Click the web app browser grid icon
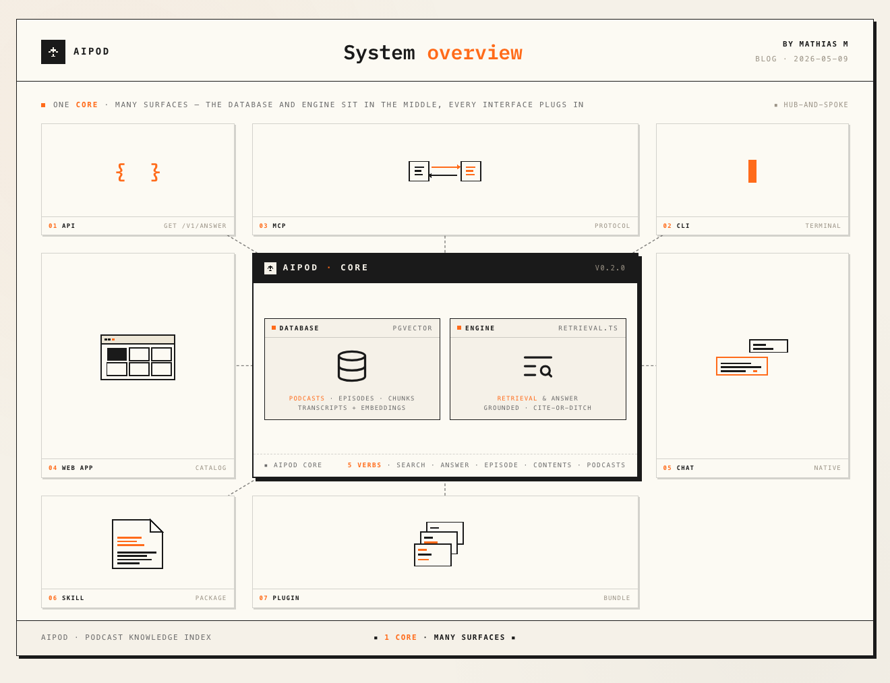The width and height of the screenshot is (890, 683). 138,357
